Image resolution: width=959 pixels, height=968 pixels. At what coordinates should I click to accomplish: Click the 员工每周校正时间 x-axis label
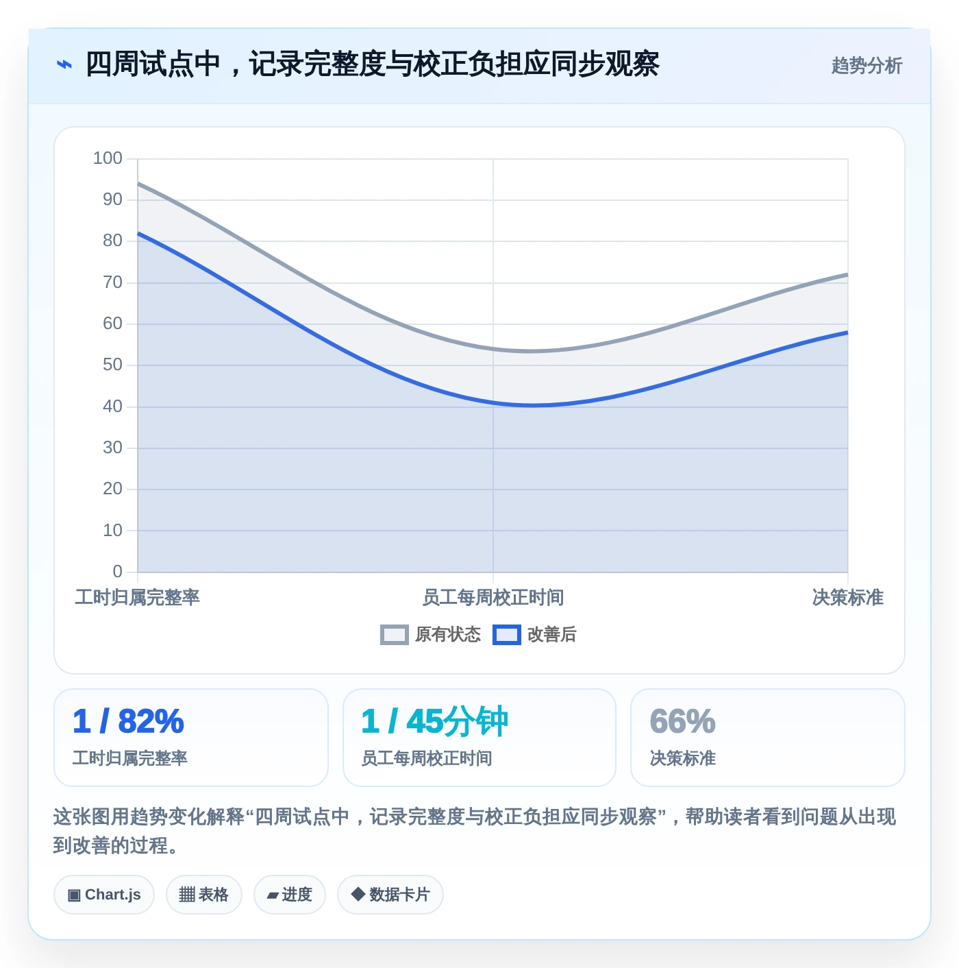(x=493, y=598)
